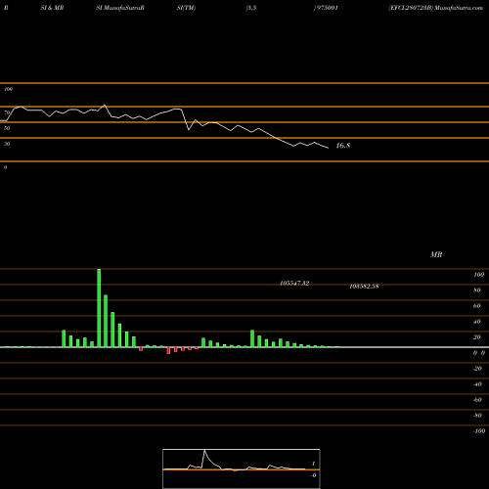Click the RSI value label 16.8
This screenshot has height=489, width=489.
coord(343,146)
